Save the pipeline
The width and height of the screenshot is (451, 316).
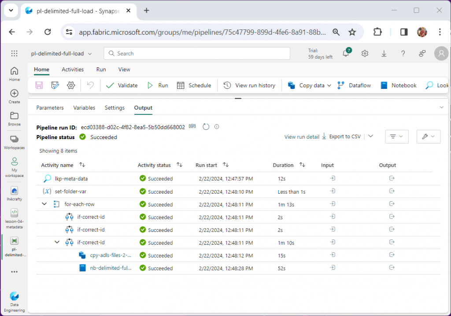pyautogui.click(x=39, y=85)
